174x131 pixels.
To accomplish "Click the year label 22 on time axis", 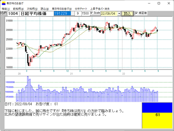I will pyautogui.click(x=124, y=74).
